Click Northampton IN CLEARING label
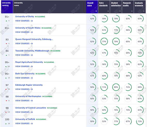 click(47, 97)
